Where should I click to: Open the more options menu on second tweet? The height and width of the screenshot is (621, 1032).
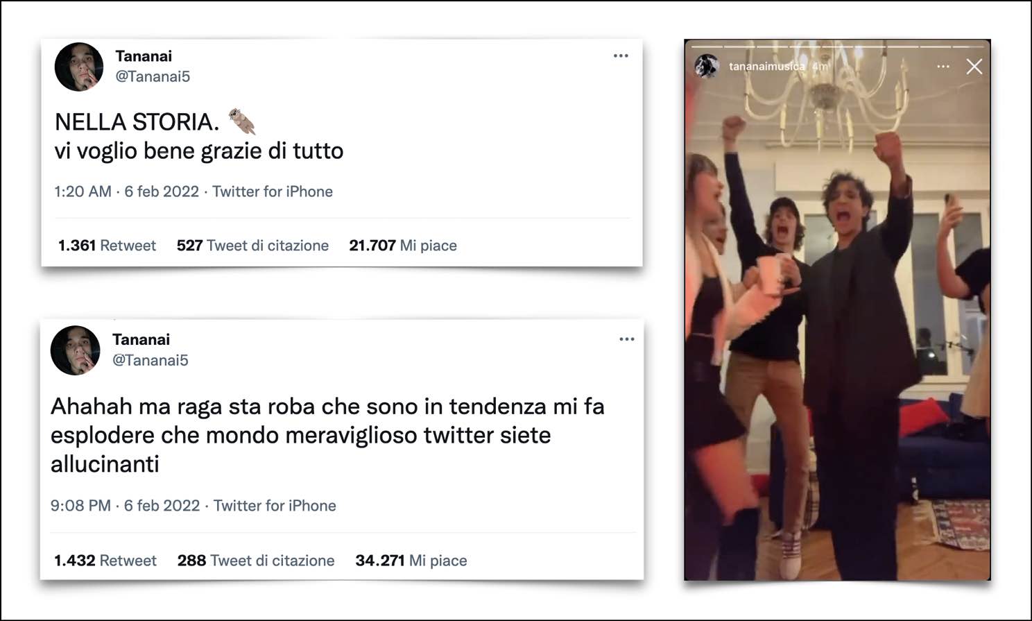[627, 339]
